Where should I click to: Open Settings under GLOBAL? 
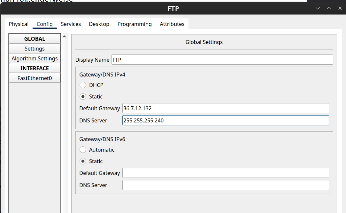pos(35,49)
